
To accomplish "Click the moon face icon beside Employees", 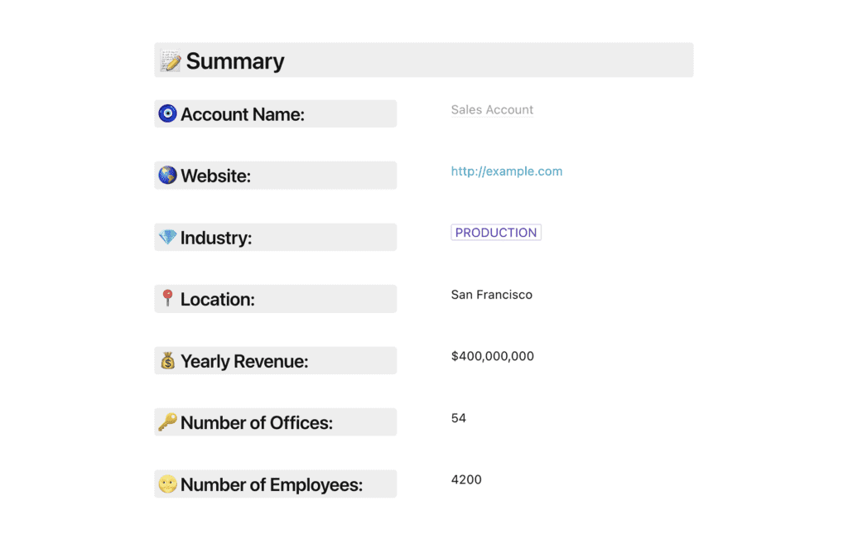I will click(167, 484).
